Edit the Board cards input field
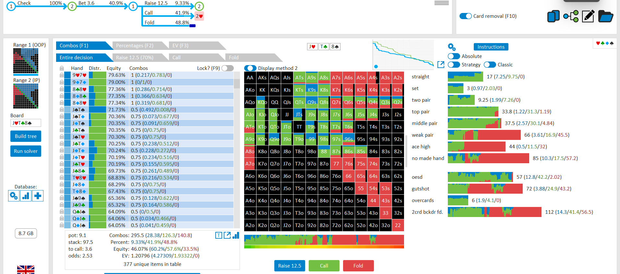Screen dimensions: 620x274 point(26,123)
